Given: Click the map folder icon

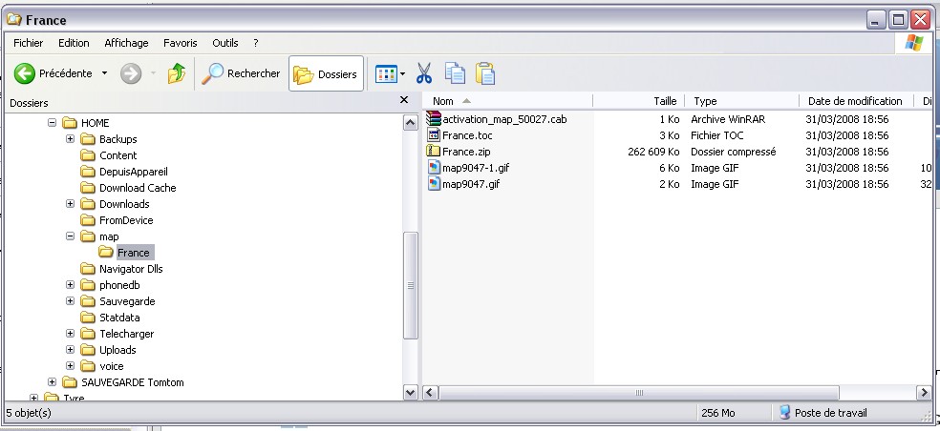Looking at the screenshot, I should coord(88,236).
